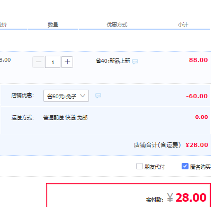The width and height of the screenshot is (215, 207).
Task: Uncheck the 匿名购买 checkbox
Action: click(185, 166)
